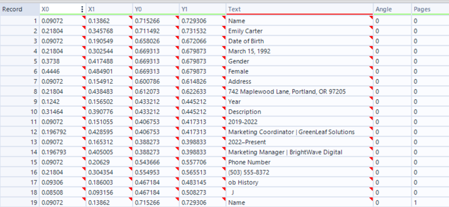Select X1 value 0.484901
The image size is (449, 207).
[x=109, y=71]
